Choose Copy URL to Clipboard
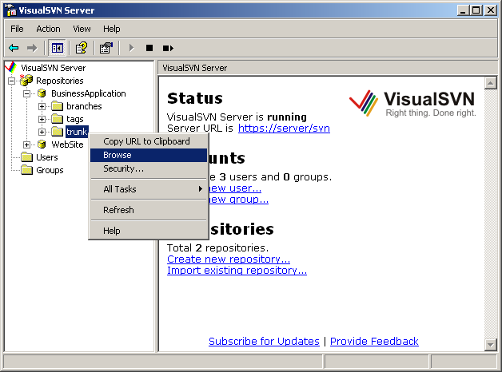The image size is (502, 372). [149, 141]
